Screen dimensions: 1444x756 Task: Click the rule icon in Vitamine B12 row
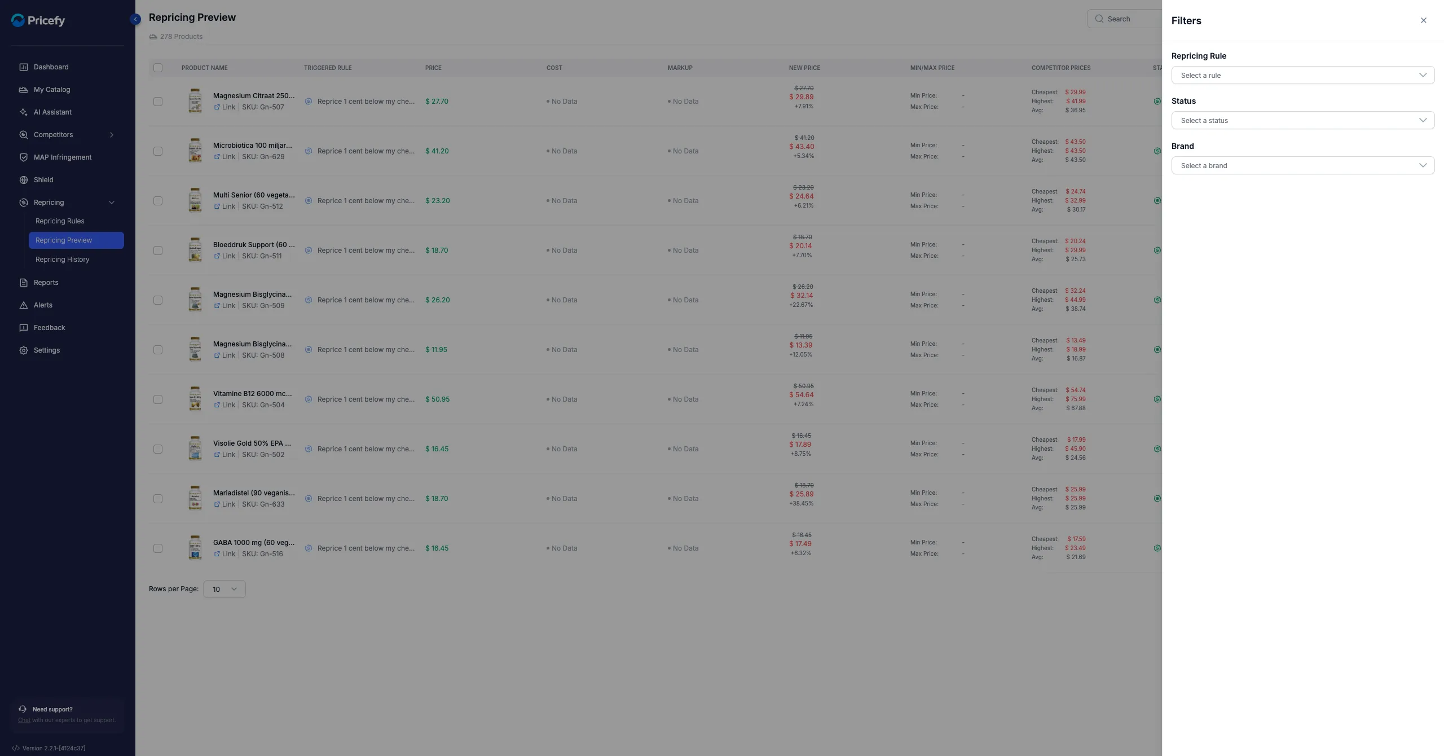309,399
